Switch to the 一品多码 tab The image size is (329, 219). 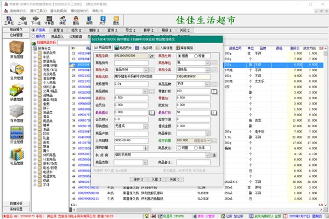click(x=144, y=48)
